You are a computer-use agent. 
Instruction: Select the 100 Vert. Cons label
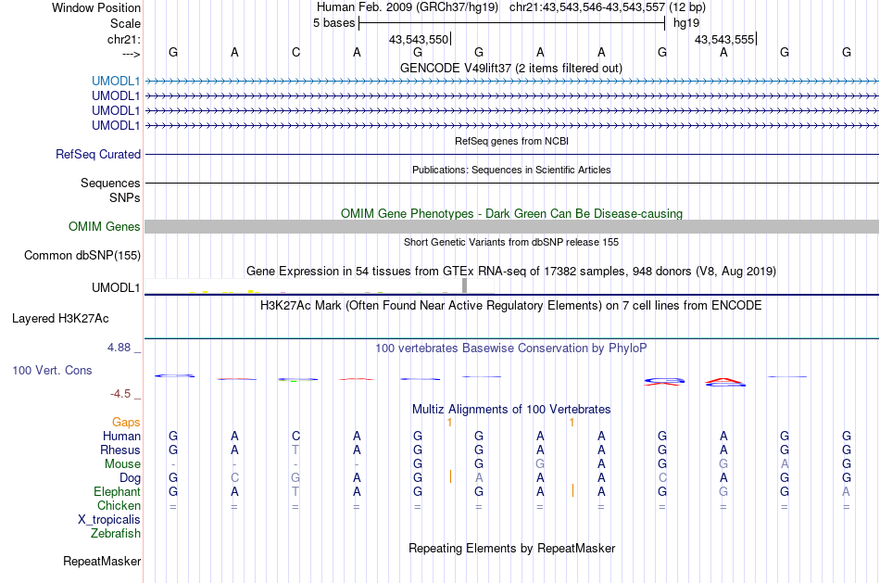pyautogui.click(x=52, y=370)
